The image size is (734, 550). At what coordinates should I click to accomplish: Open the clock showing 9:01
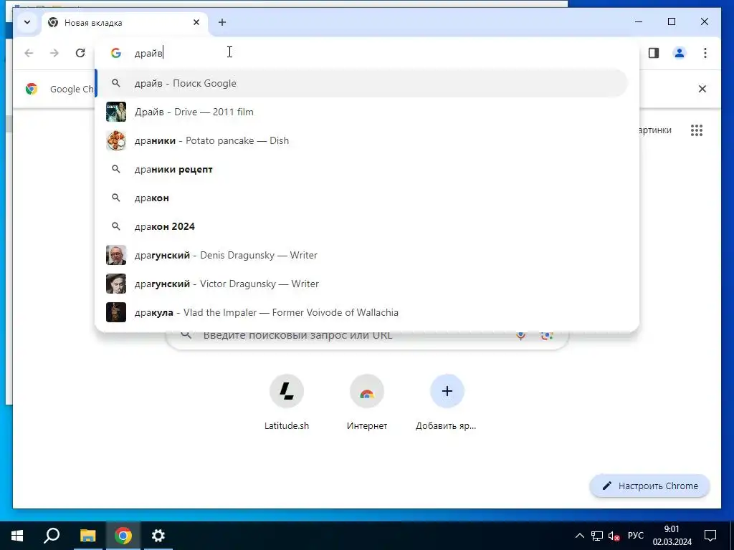pos(672,536)
